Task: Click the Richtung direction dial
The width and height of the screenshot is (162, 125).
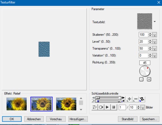Action: [145, 71]
